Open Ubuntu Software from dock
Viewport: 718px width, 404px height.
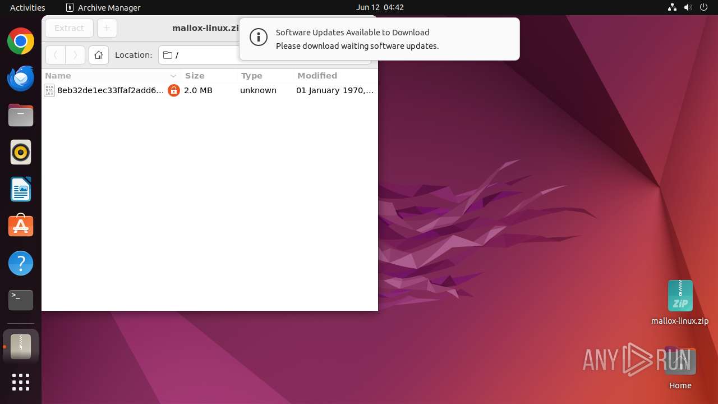click(x=21, y=226)
